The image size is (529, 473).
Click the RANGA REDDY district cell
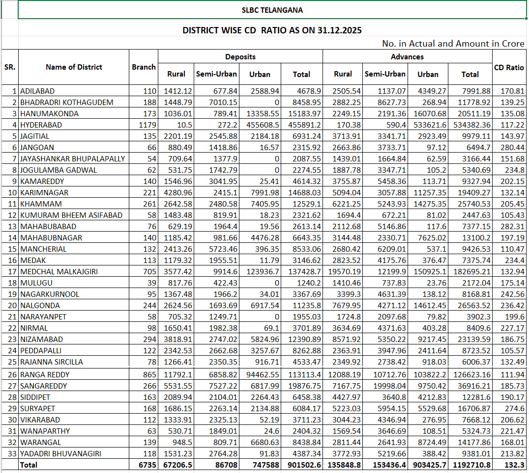point(44,375)
